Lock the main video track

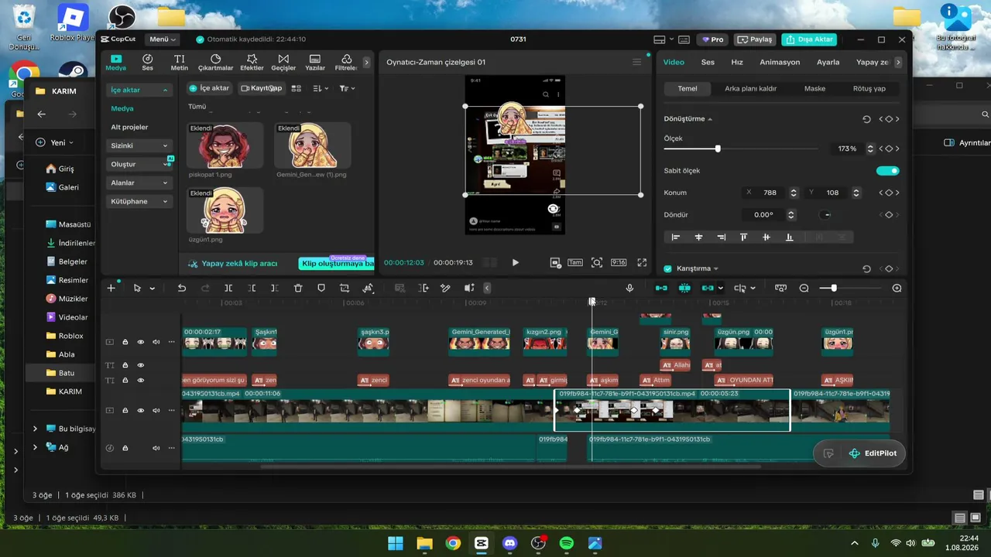click(125, 411)
